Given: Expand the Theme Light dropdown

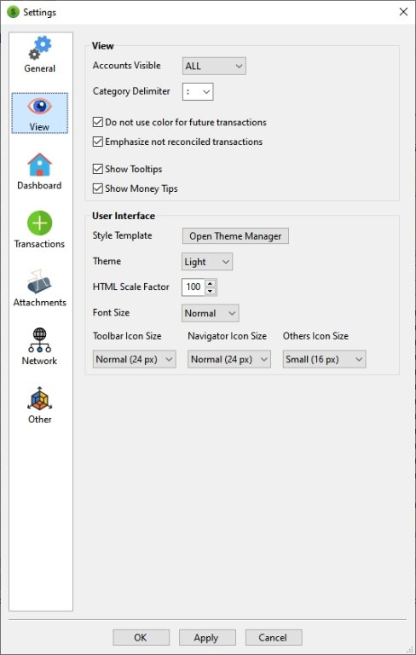Looking at the screenshot, I should 207,262.
